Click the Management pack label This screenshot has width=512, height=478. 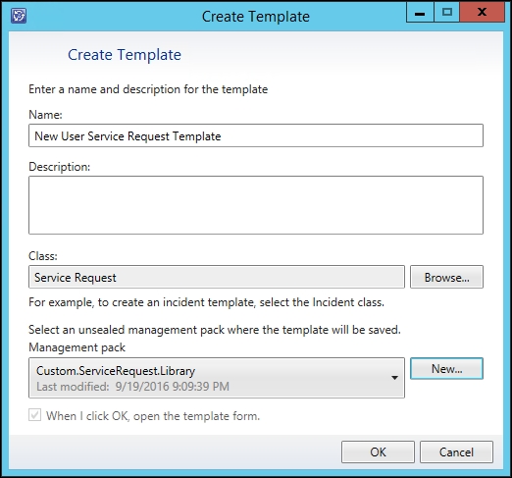pyautogui.click(x=77, y=347)
